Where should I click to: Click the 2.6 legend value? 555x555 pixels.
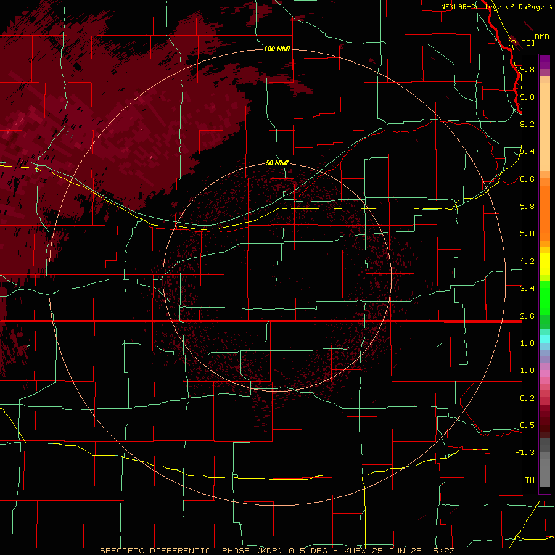coord(527,316)
